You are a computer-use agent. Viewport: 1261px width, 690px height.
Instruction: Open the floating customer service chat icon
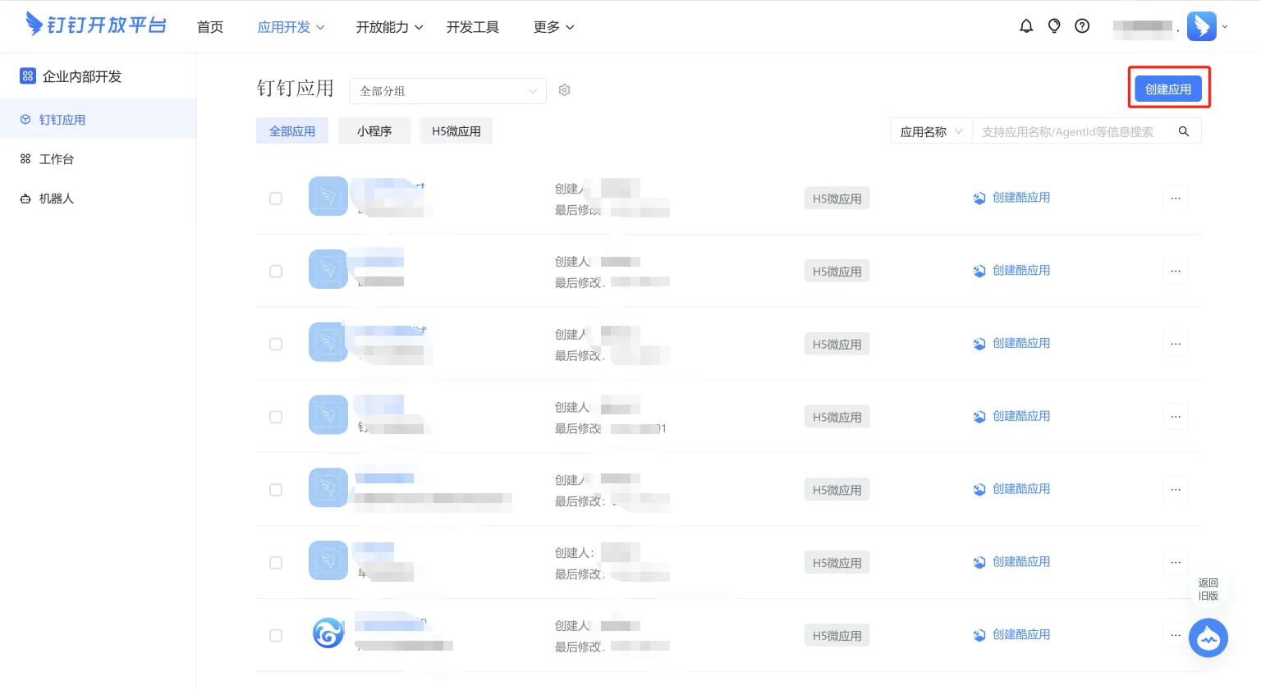pyautogui.click(x=1208, y=637)
